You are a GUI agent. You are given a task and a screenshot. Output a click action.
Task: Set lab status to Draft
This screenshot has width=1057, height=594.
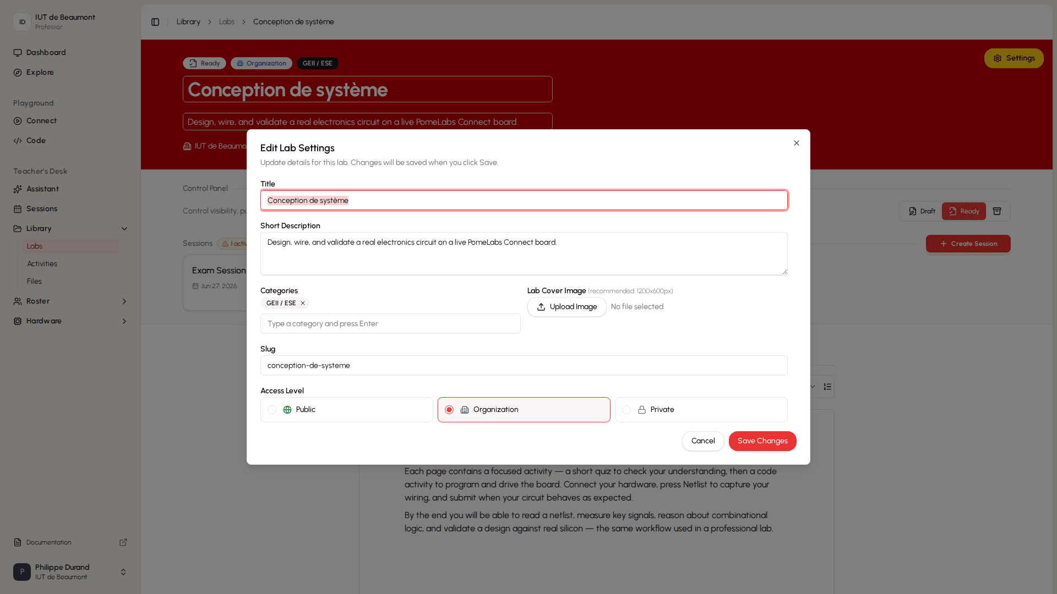tap(922, 211)
